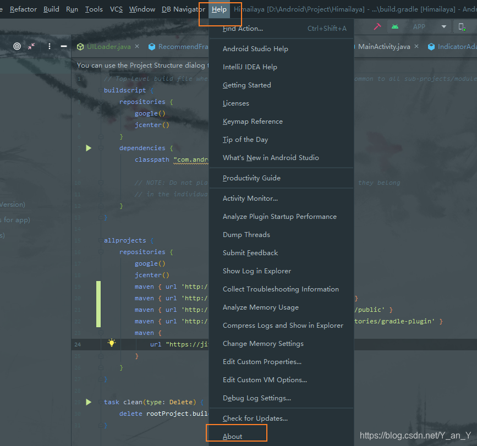Click the lightbulb quick-fix icon on line 24
This screenshot has width=477, height=446.
(112, 343)
